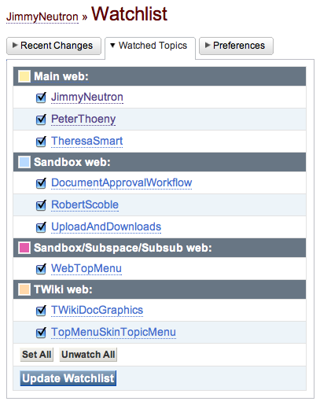Image resolution: width=320 pixels, height=405 pixels.
Task: Open the Sandbox/Subspace/Subsub web header link
Action: (x=123, y=248)
